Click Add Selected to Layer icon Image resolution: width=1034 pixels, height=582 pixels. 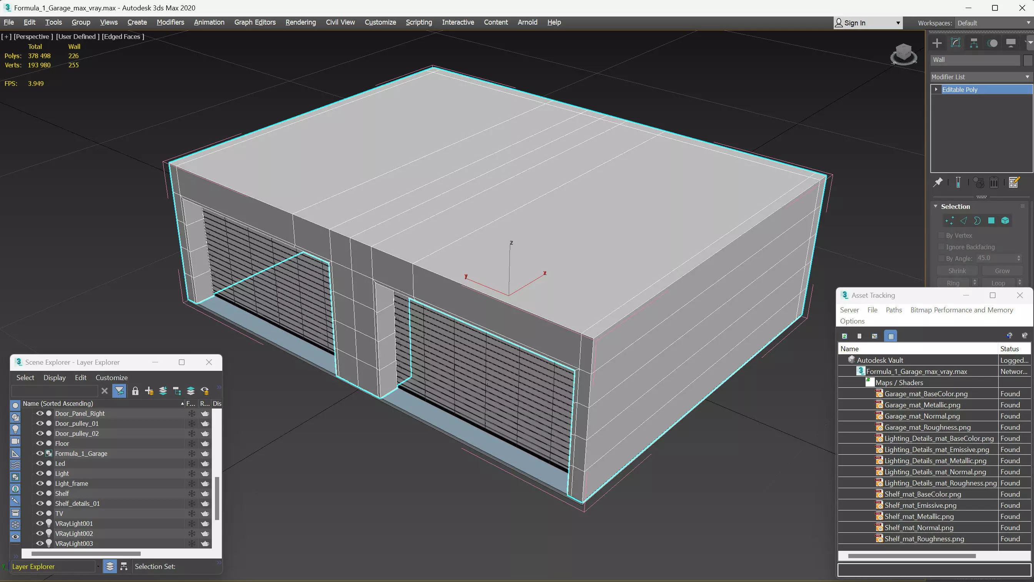click(163, 391)
